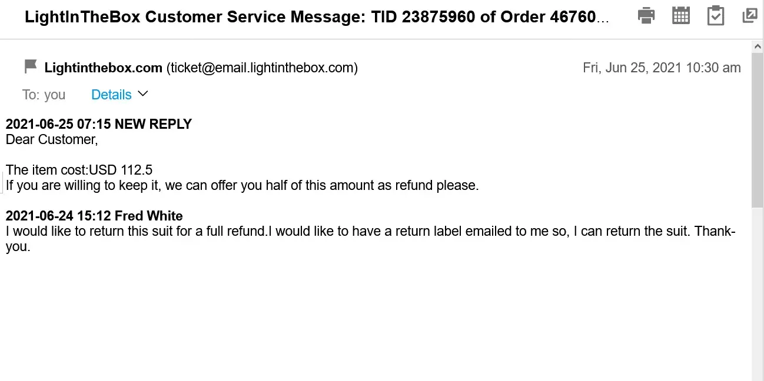Click the "To: you" recipient text

(44, 95)
